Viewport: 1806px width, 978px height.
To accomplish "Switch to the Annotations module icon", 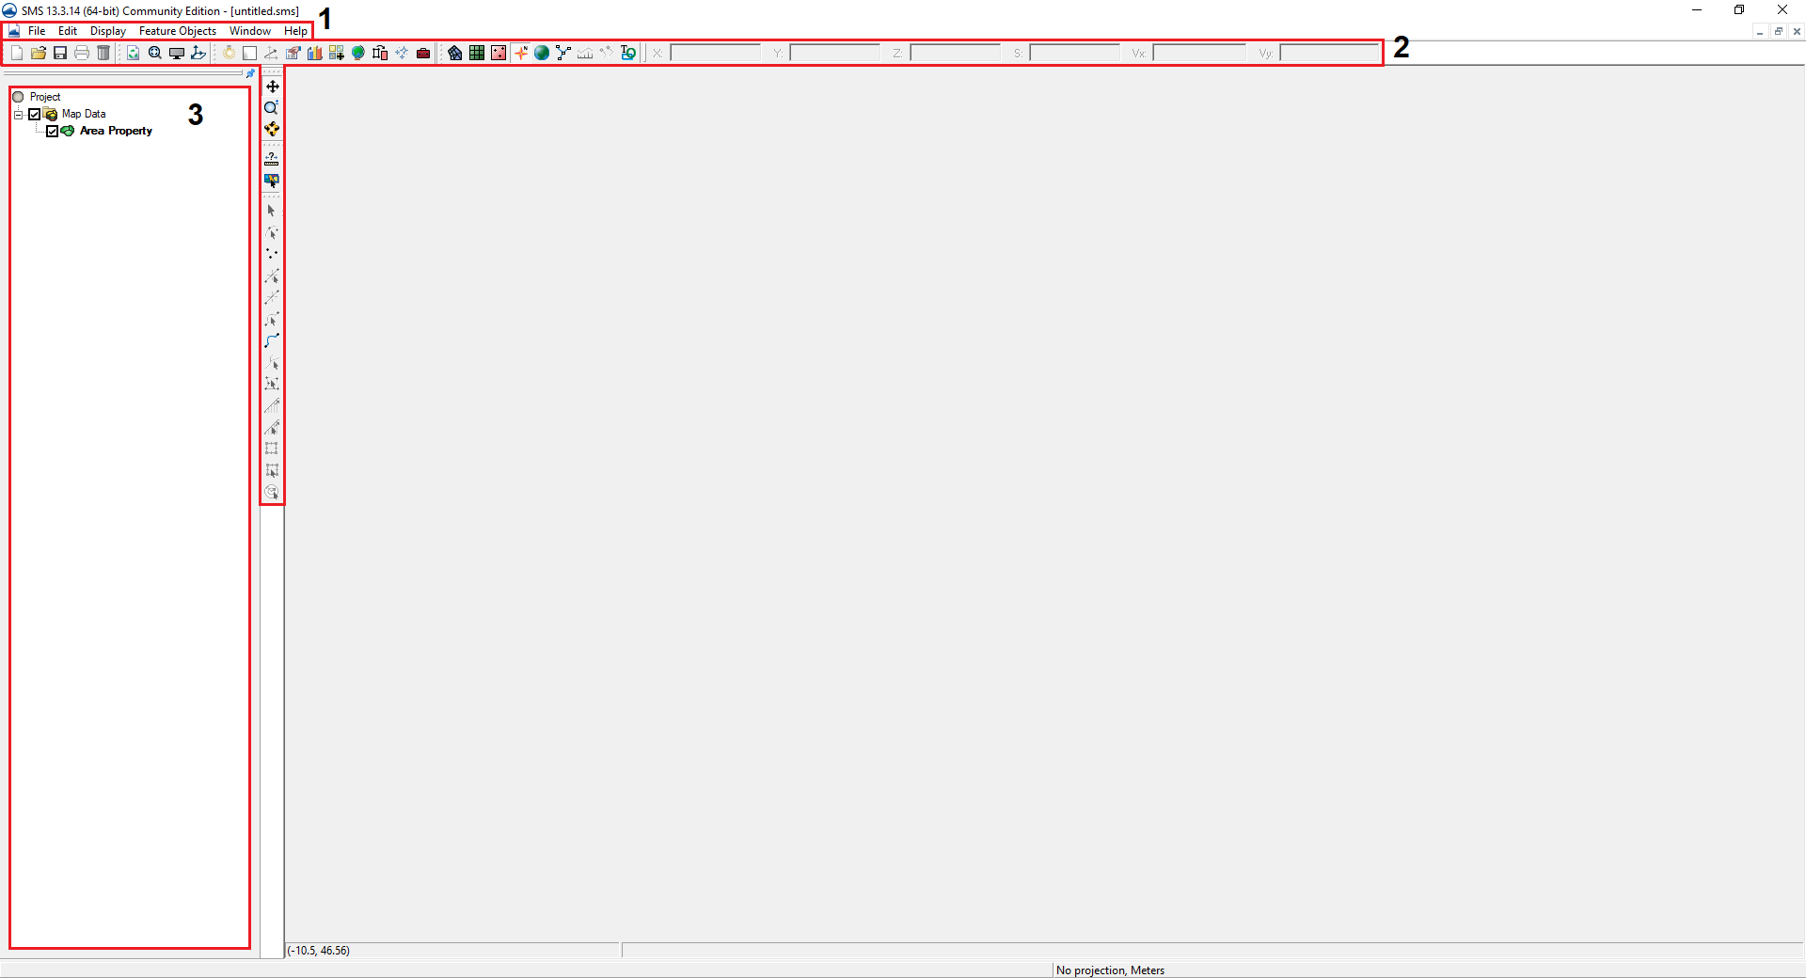I will tap(628, 54).
